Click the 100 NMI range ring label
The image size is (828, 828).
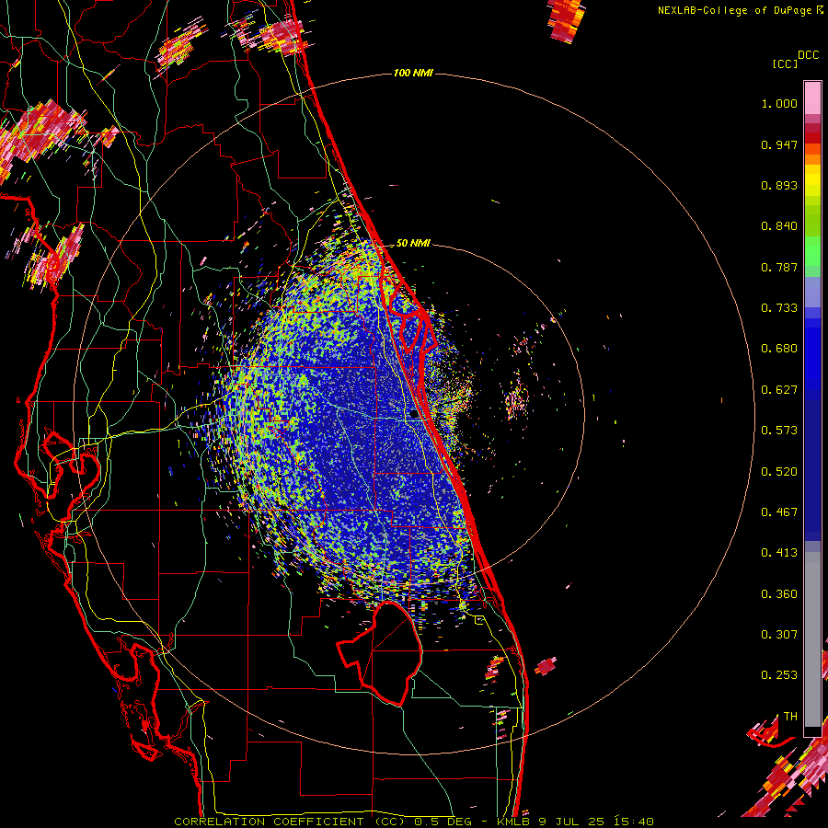pos(413,73)
